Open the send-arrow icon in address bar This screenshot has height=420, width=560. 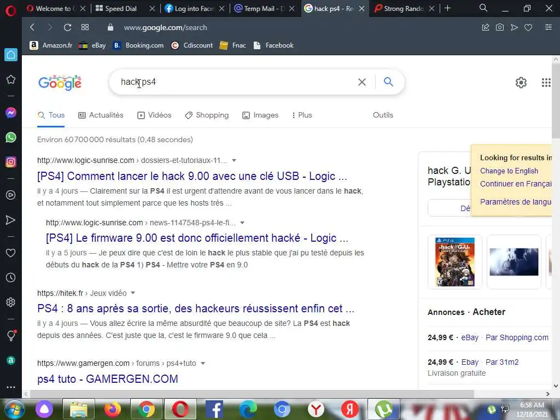coord(514,27)
